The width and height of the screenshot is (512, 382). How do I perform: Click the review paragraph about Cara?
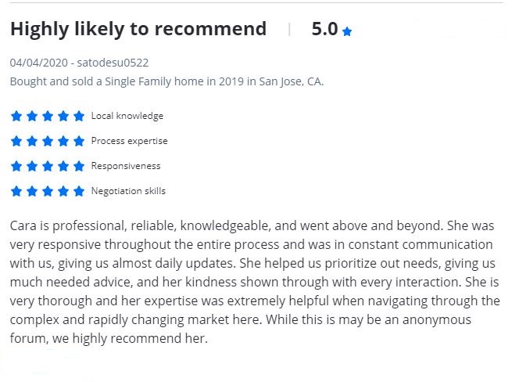pos(255,282)
